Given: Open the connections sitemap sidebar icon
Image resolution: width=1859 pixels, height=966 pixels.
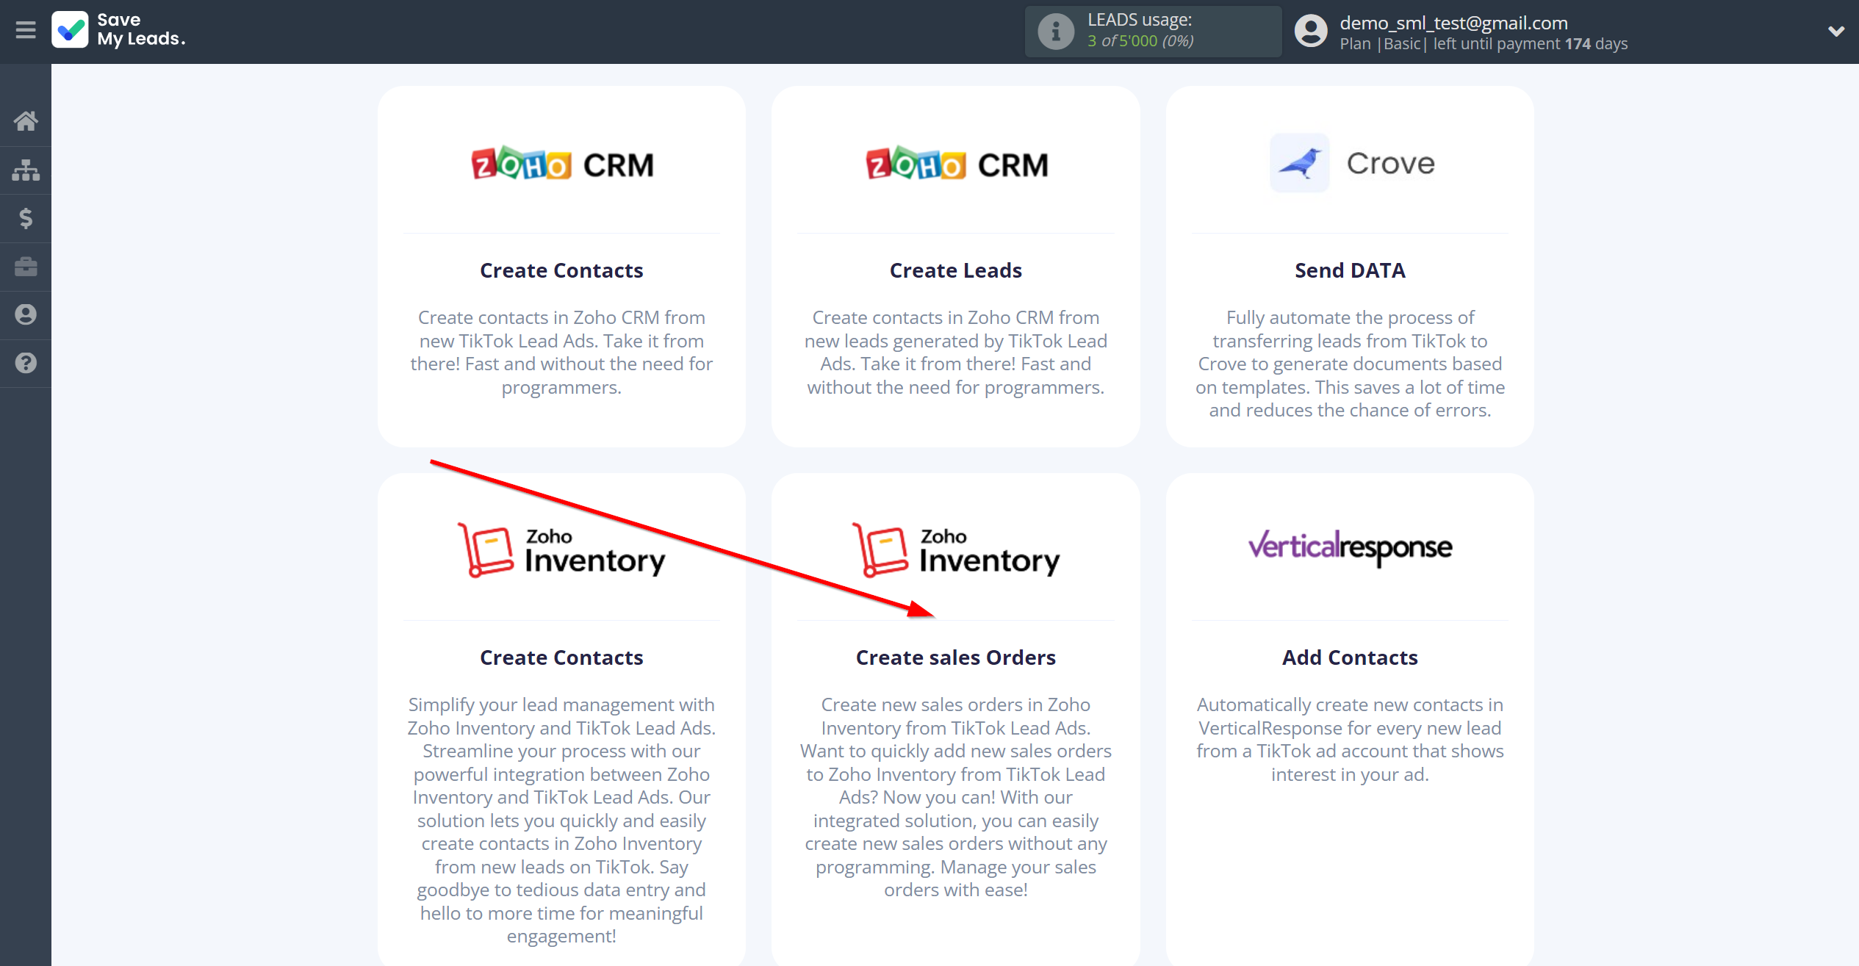Looking at the screenshot, I should tap(26, 170).
